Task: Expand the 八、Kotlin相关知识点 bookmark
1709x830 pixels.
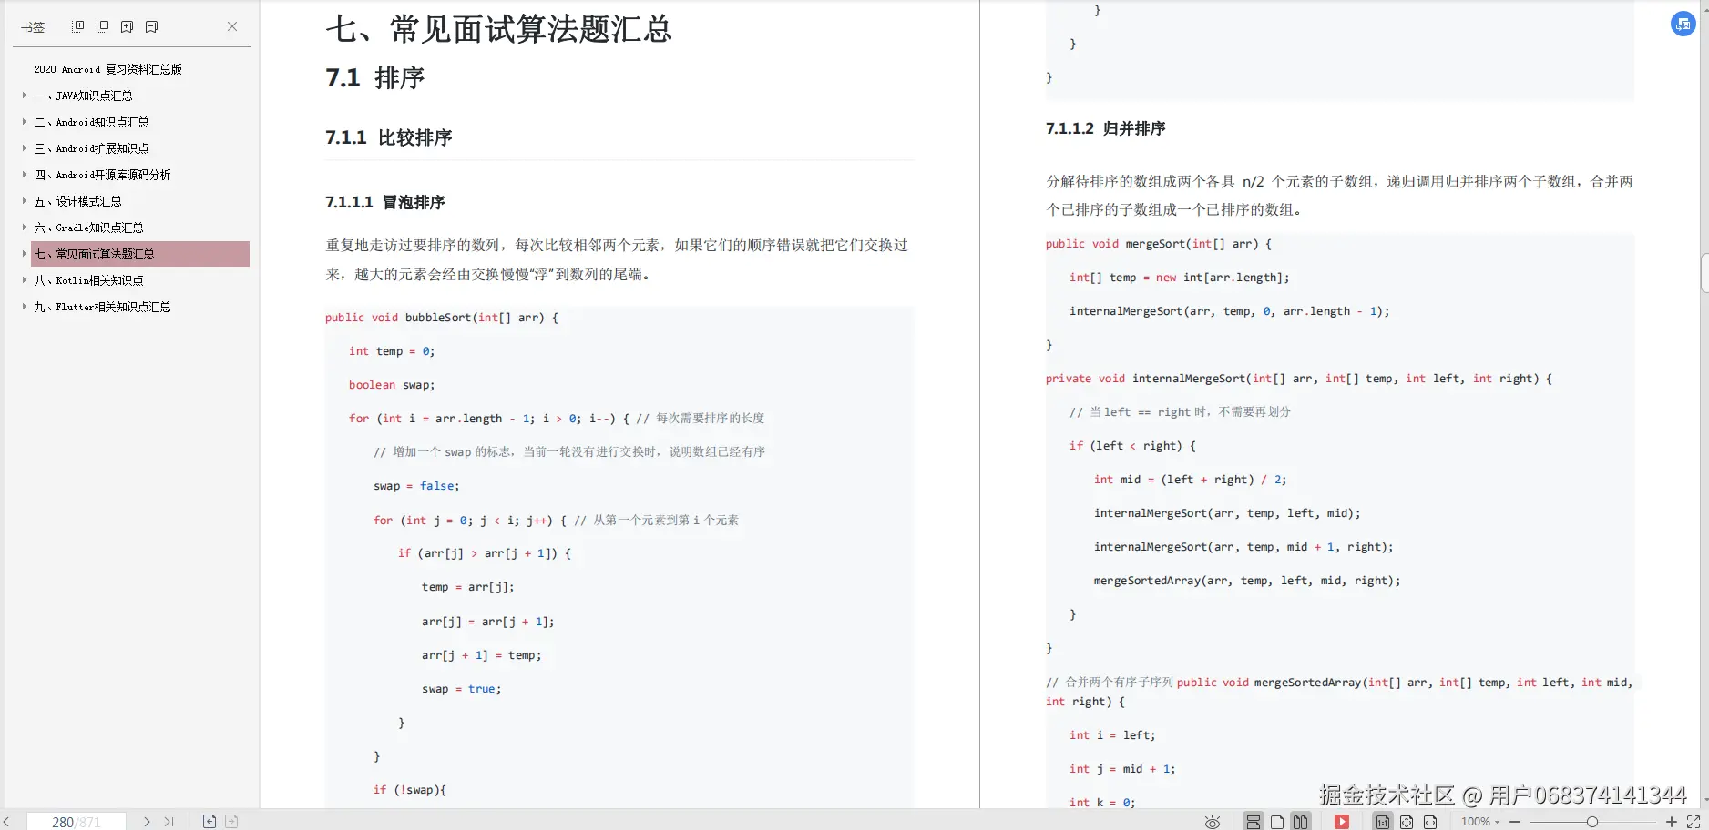Action: point(25,280)
